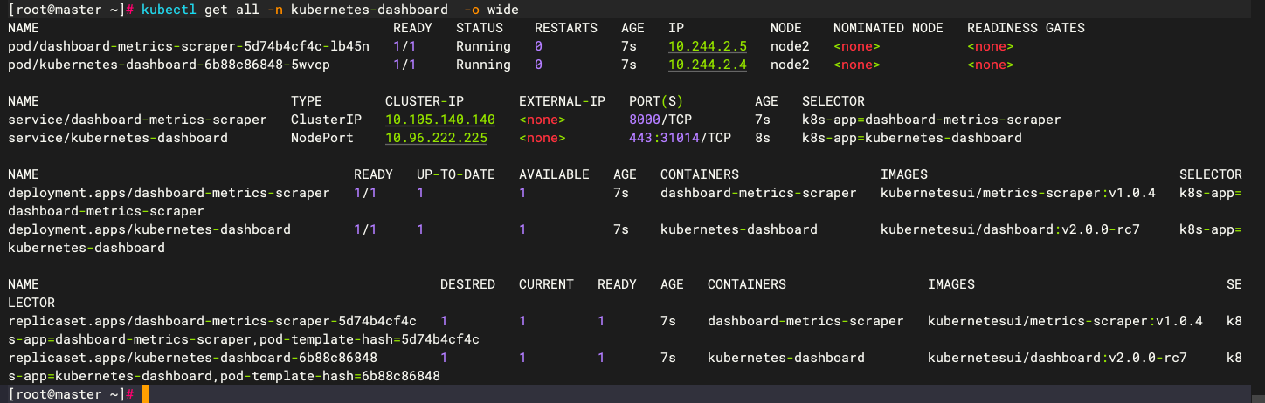Click the 'EXTERNAL-IP' column header
This screenshot has height=403, width=1265.
[x=562, y=101]
